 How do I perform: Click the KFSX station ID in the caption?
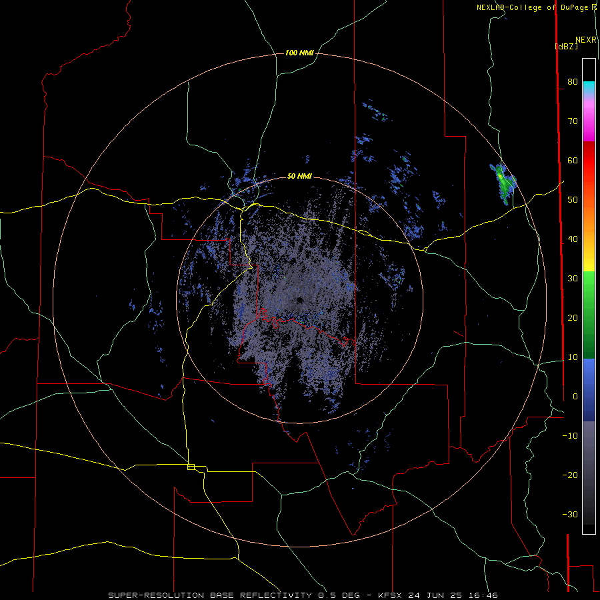tap(391, 595)
